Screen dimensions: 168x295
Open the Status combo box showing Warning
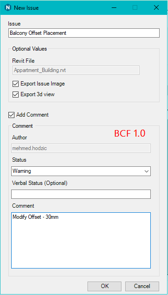click(x=81, y=171)
